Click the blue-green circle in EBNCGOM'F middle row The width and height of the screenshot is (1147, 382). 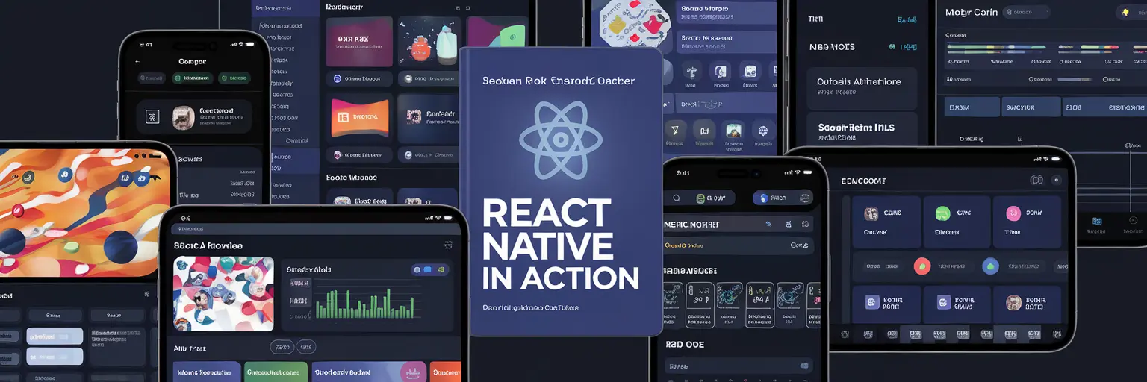pyautogui.click(x=990, y=266)
